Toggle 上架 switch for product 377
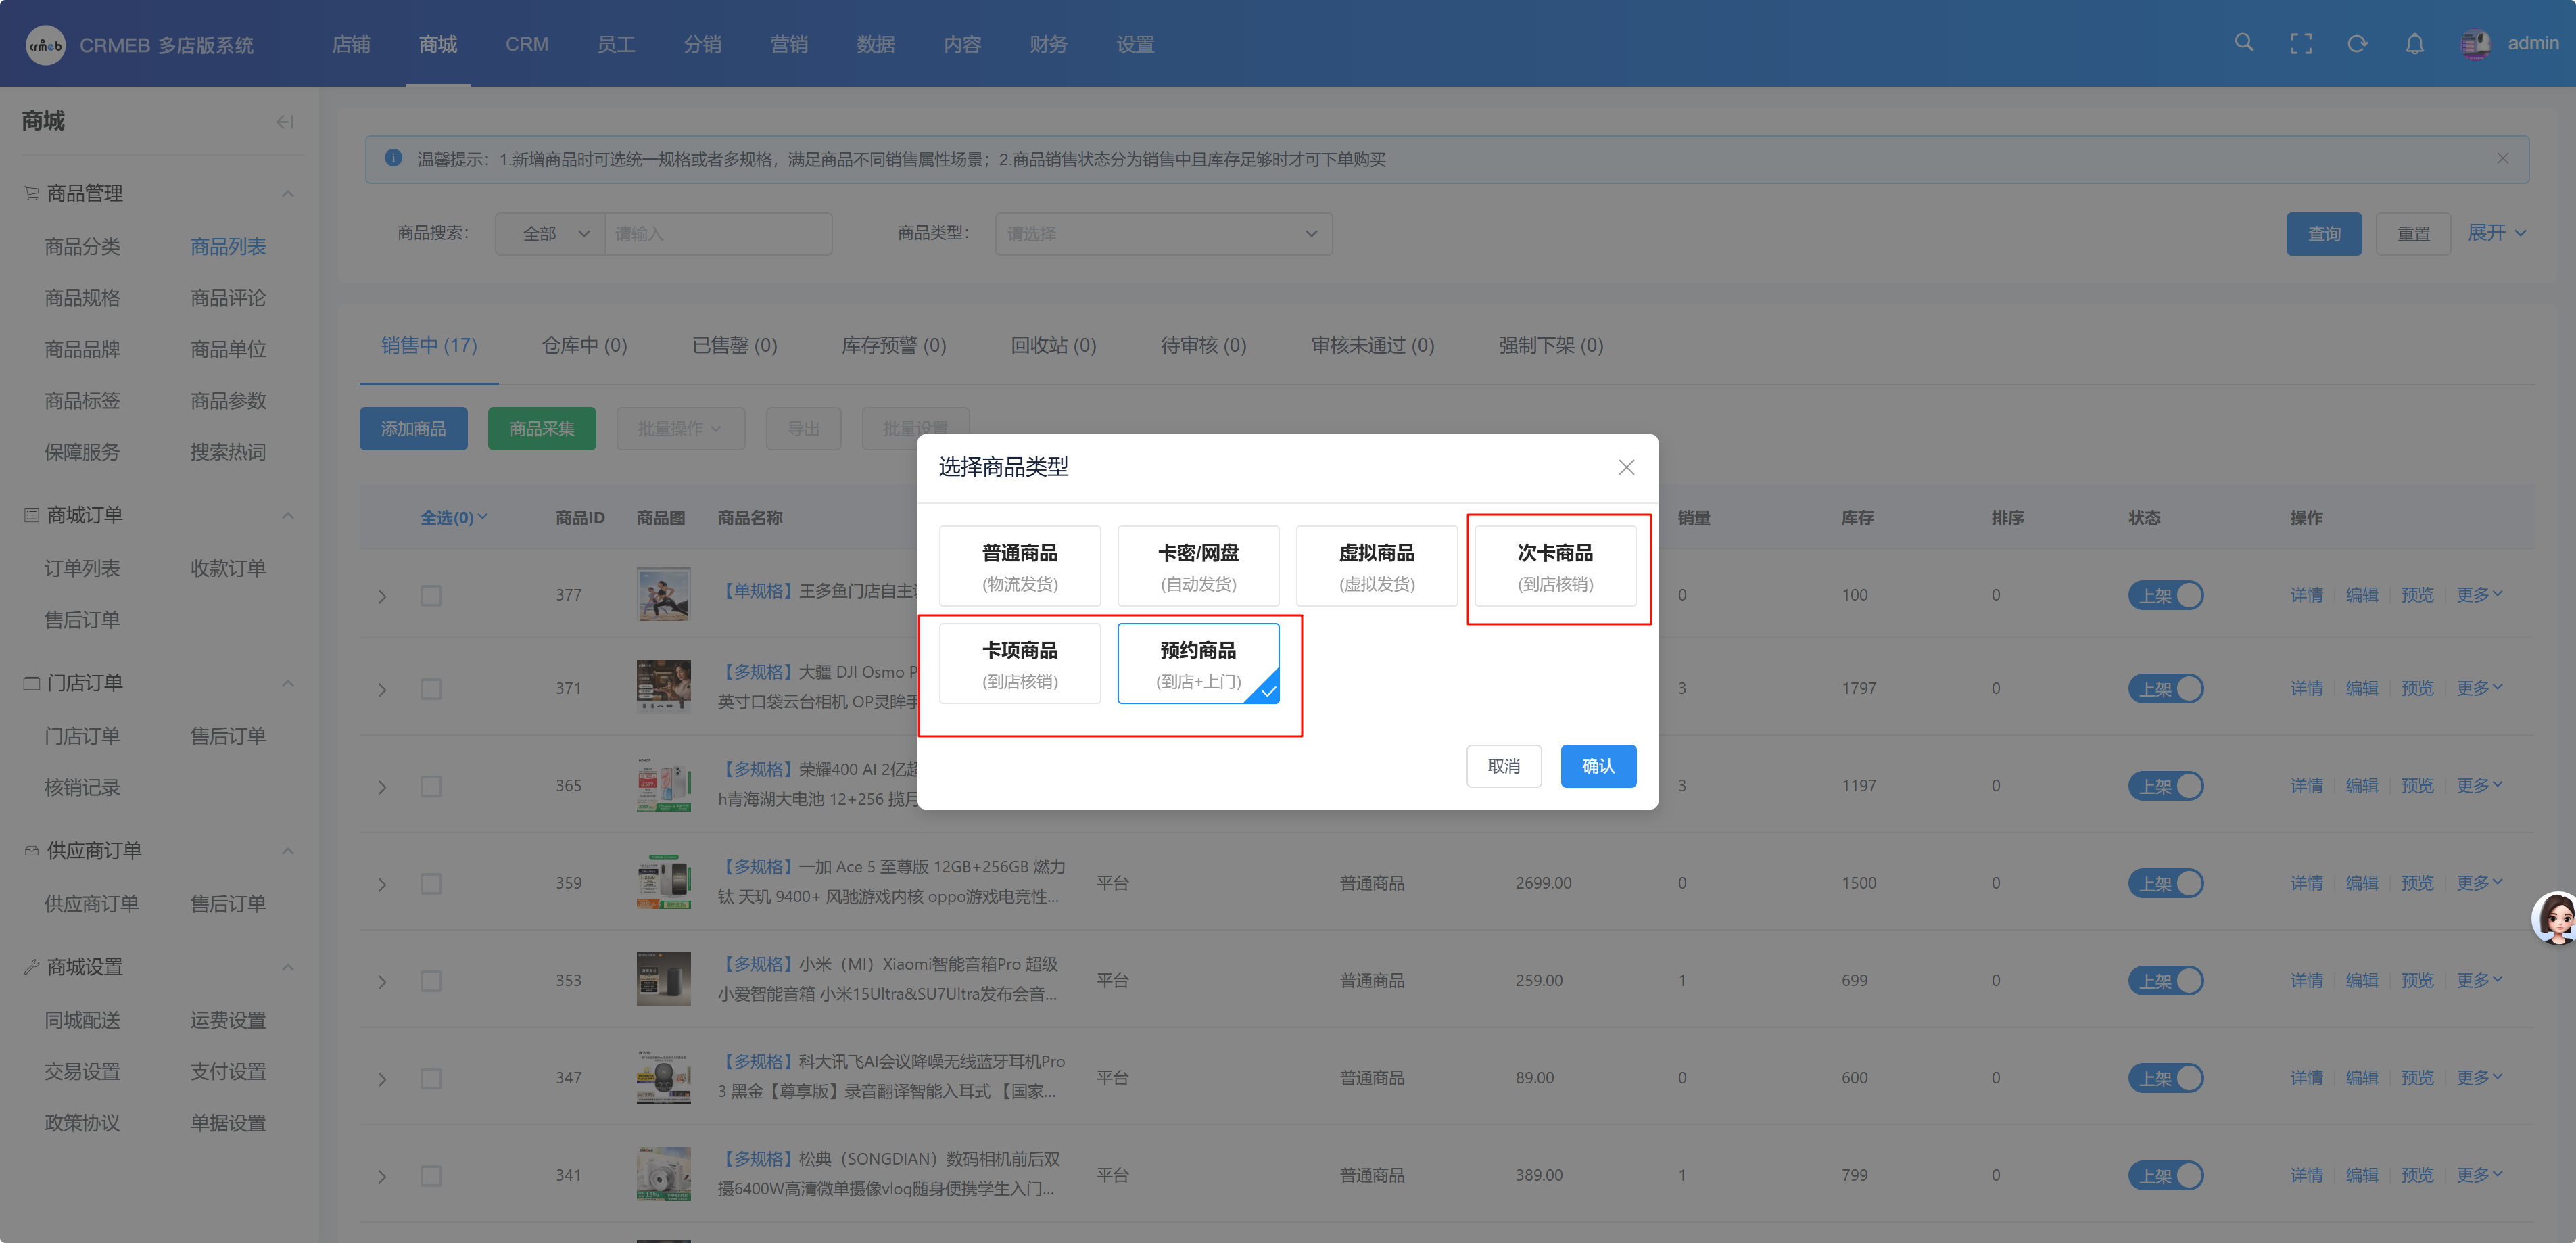 pos(2165,595)
